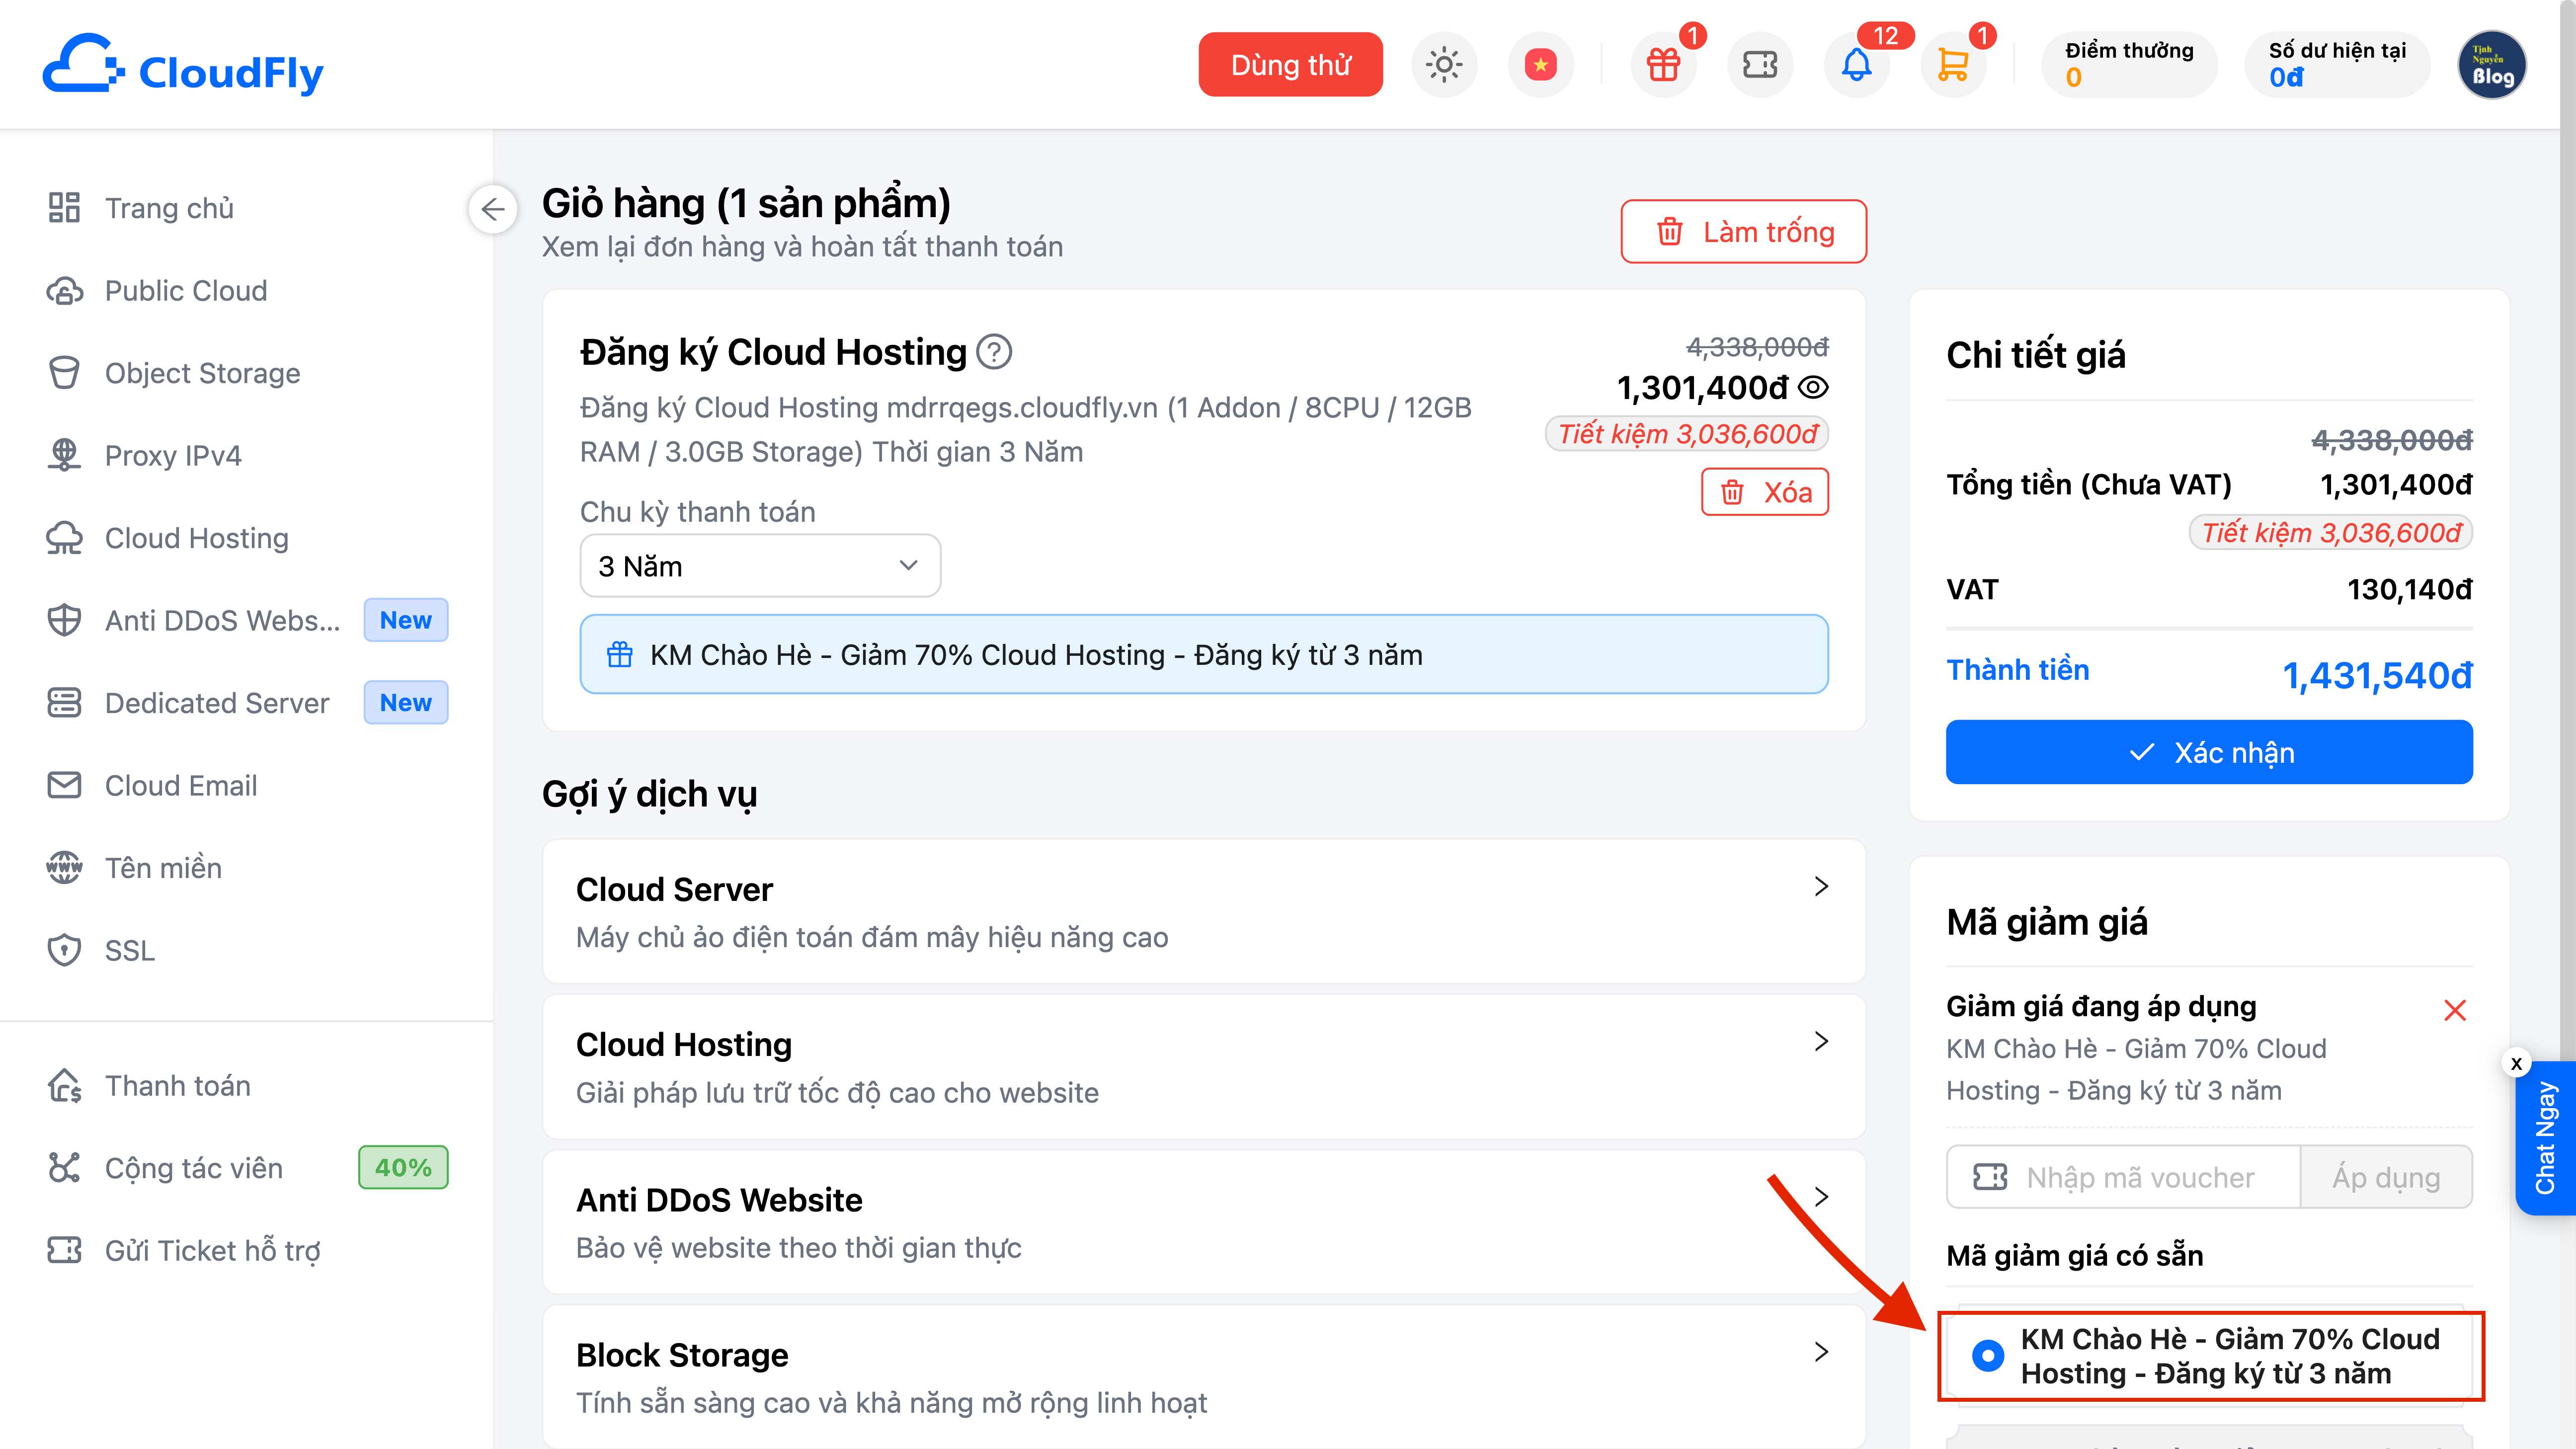Image resolution: width=2576 pixels, height=1449 pixels.
Task: Click the Dùng thử button
Action: 1290,65
